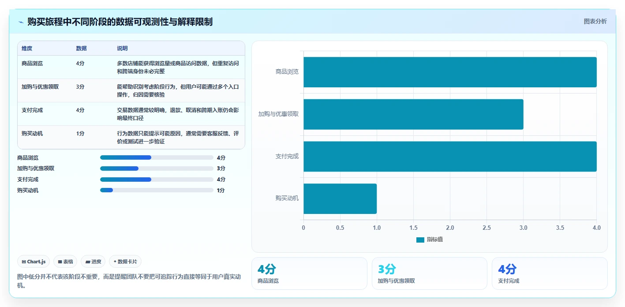Select the 数据卡片 tag chip
The image size is (625, 307).
point(125,262)
